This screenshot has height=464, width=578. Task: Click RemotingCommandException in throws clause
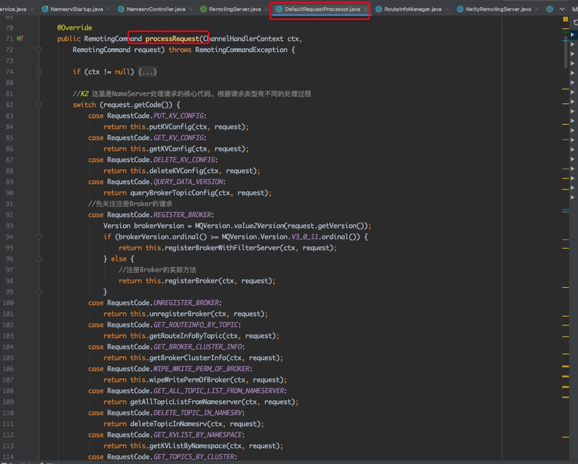coord(241,50)
